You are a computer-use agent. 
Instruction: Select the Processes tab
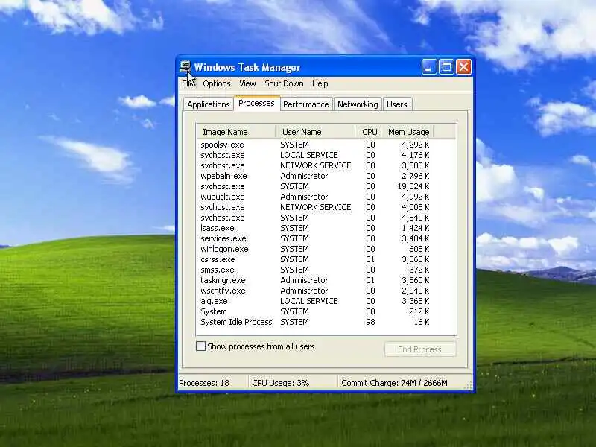tap(256, 103)
